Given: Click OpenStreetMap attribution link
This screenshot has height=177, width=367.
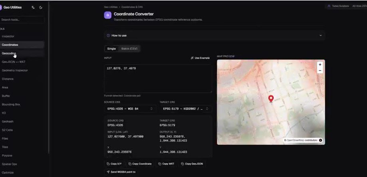Looking at the screenshot, I should pyautogui.click(x=295, y=140).
